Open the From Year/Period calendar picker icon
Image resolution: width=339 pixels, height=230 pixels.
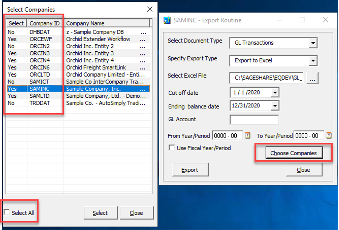[x=247, y=136]
